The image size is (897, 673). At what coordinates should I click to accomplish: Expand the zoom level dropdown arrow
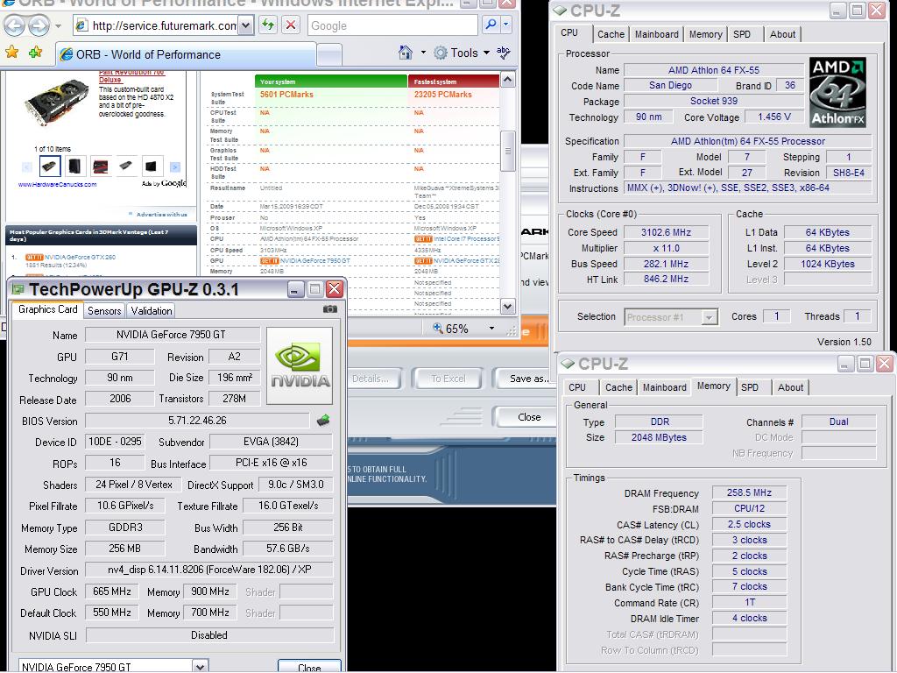491,329
